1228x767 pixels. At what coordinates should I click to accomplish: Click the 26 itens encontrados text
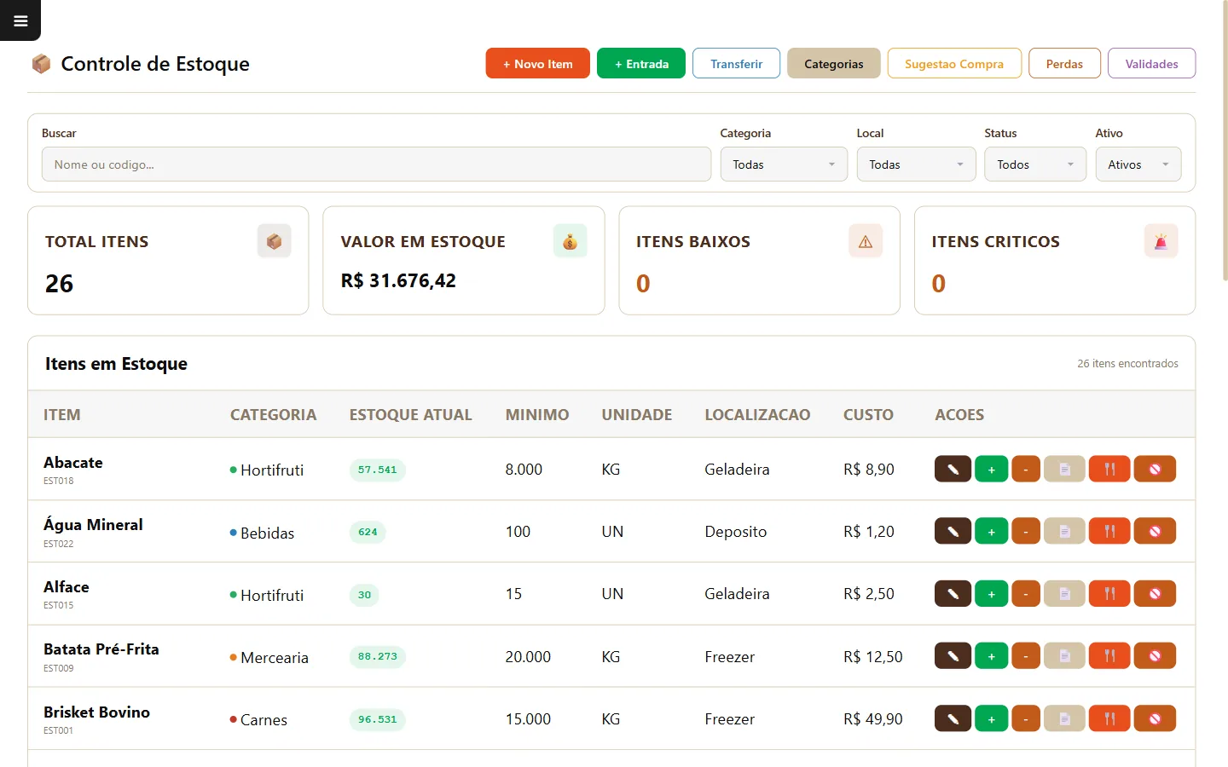coord(1127,363)
